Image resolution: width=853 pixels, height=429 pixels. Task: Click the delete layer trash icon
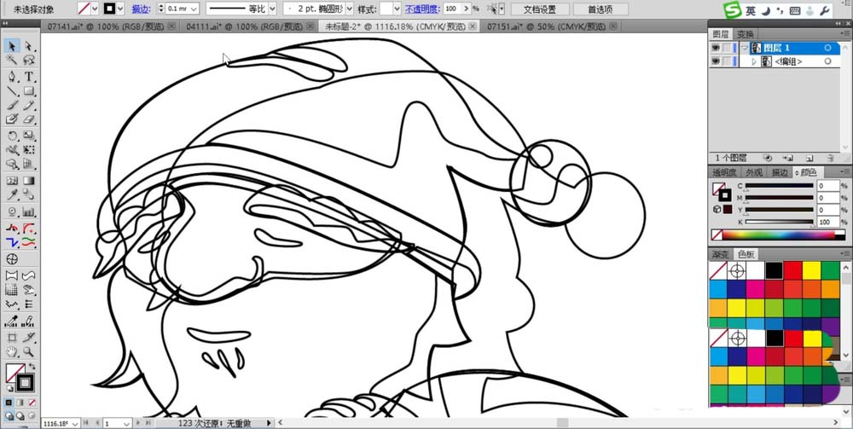pyautogui.click(x=830, y=159)
